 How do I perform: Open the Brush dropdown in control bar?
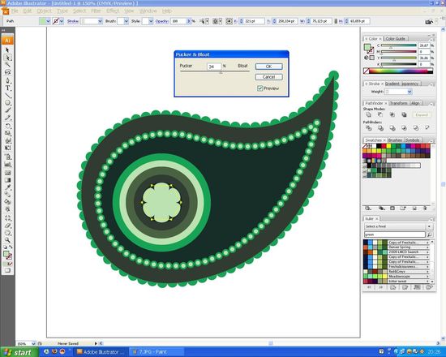[126, 21]
